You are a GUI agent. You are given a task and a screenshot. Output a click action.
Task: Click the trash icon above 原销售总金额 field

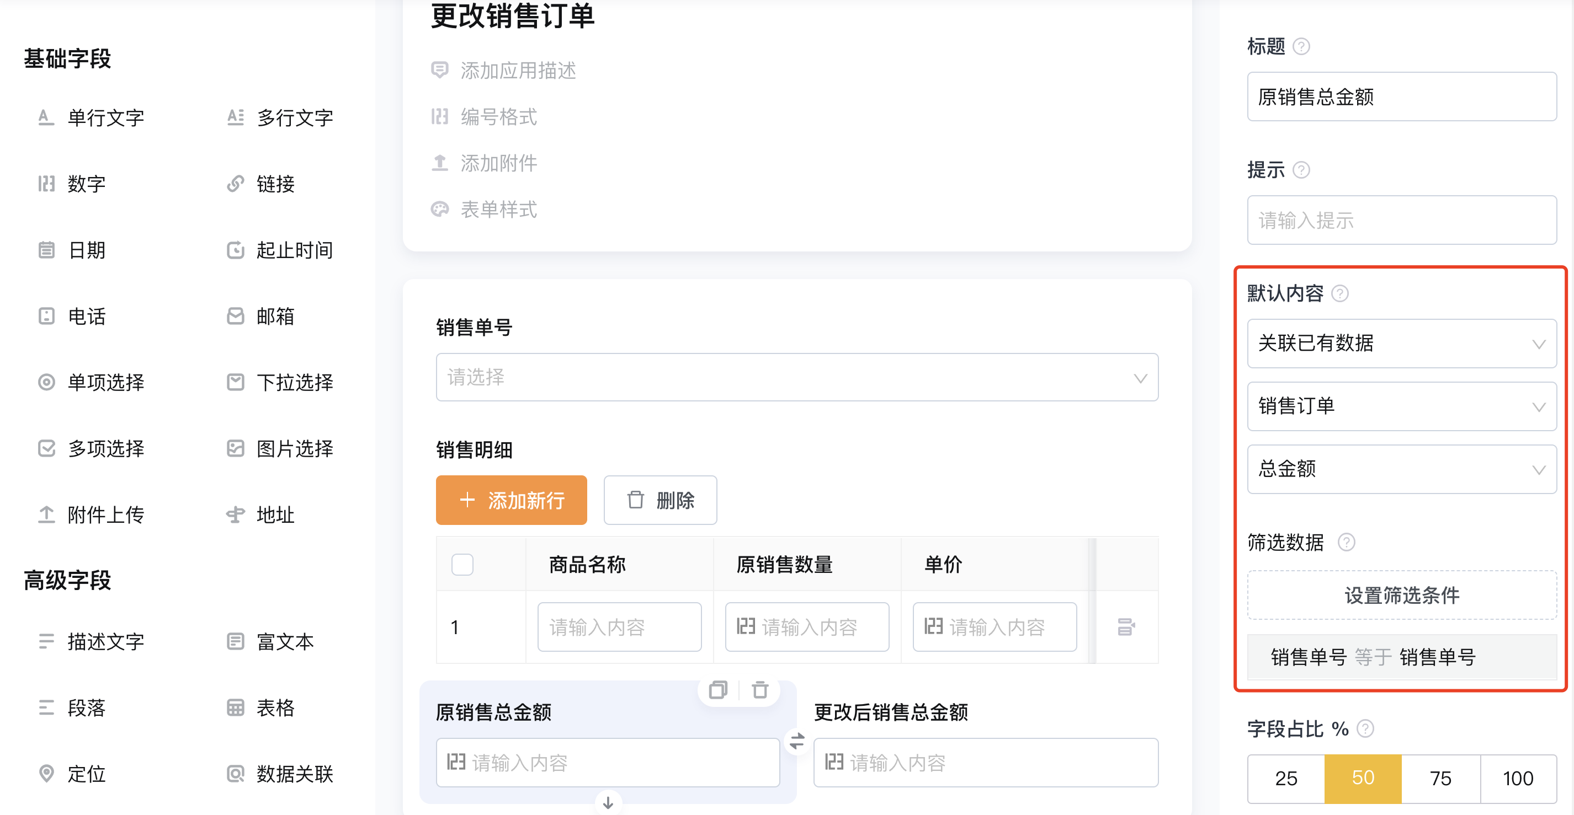760,690
